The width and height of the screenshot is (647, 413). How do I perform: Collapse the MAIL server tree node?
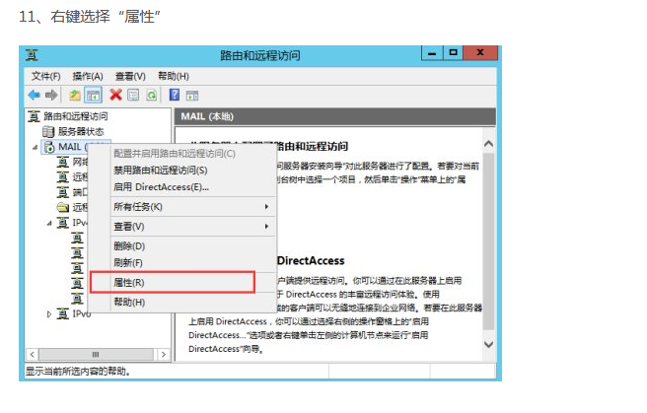click(x=36, y=147)
